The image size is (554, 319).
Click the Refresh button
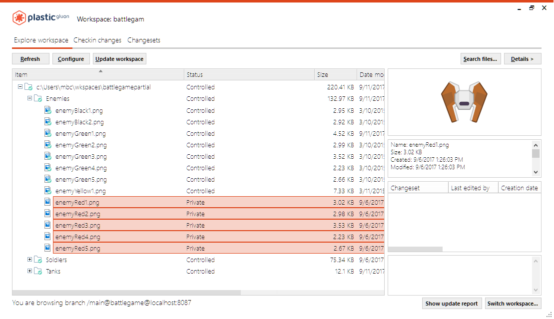pyautogui.click(x=30, y=59)
